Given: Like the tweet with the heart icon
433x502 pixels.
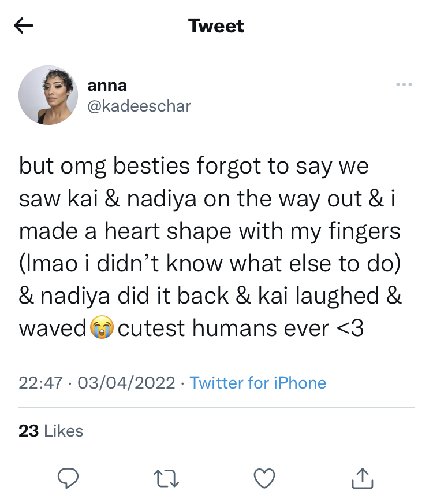Looking at the screenshot, I should (264, 479).
